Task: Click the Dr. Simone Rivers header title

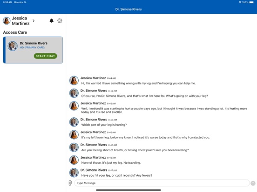Action: pos(128,9)
